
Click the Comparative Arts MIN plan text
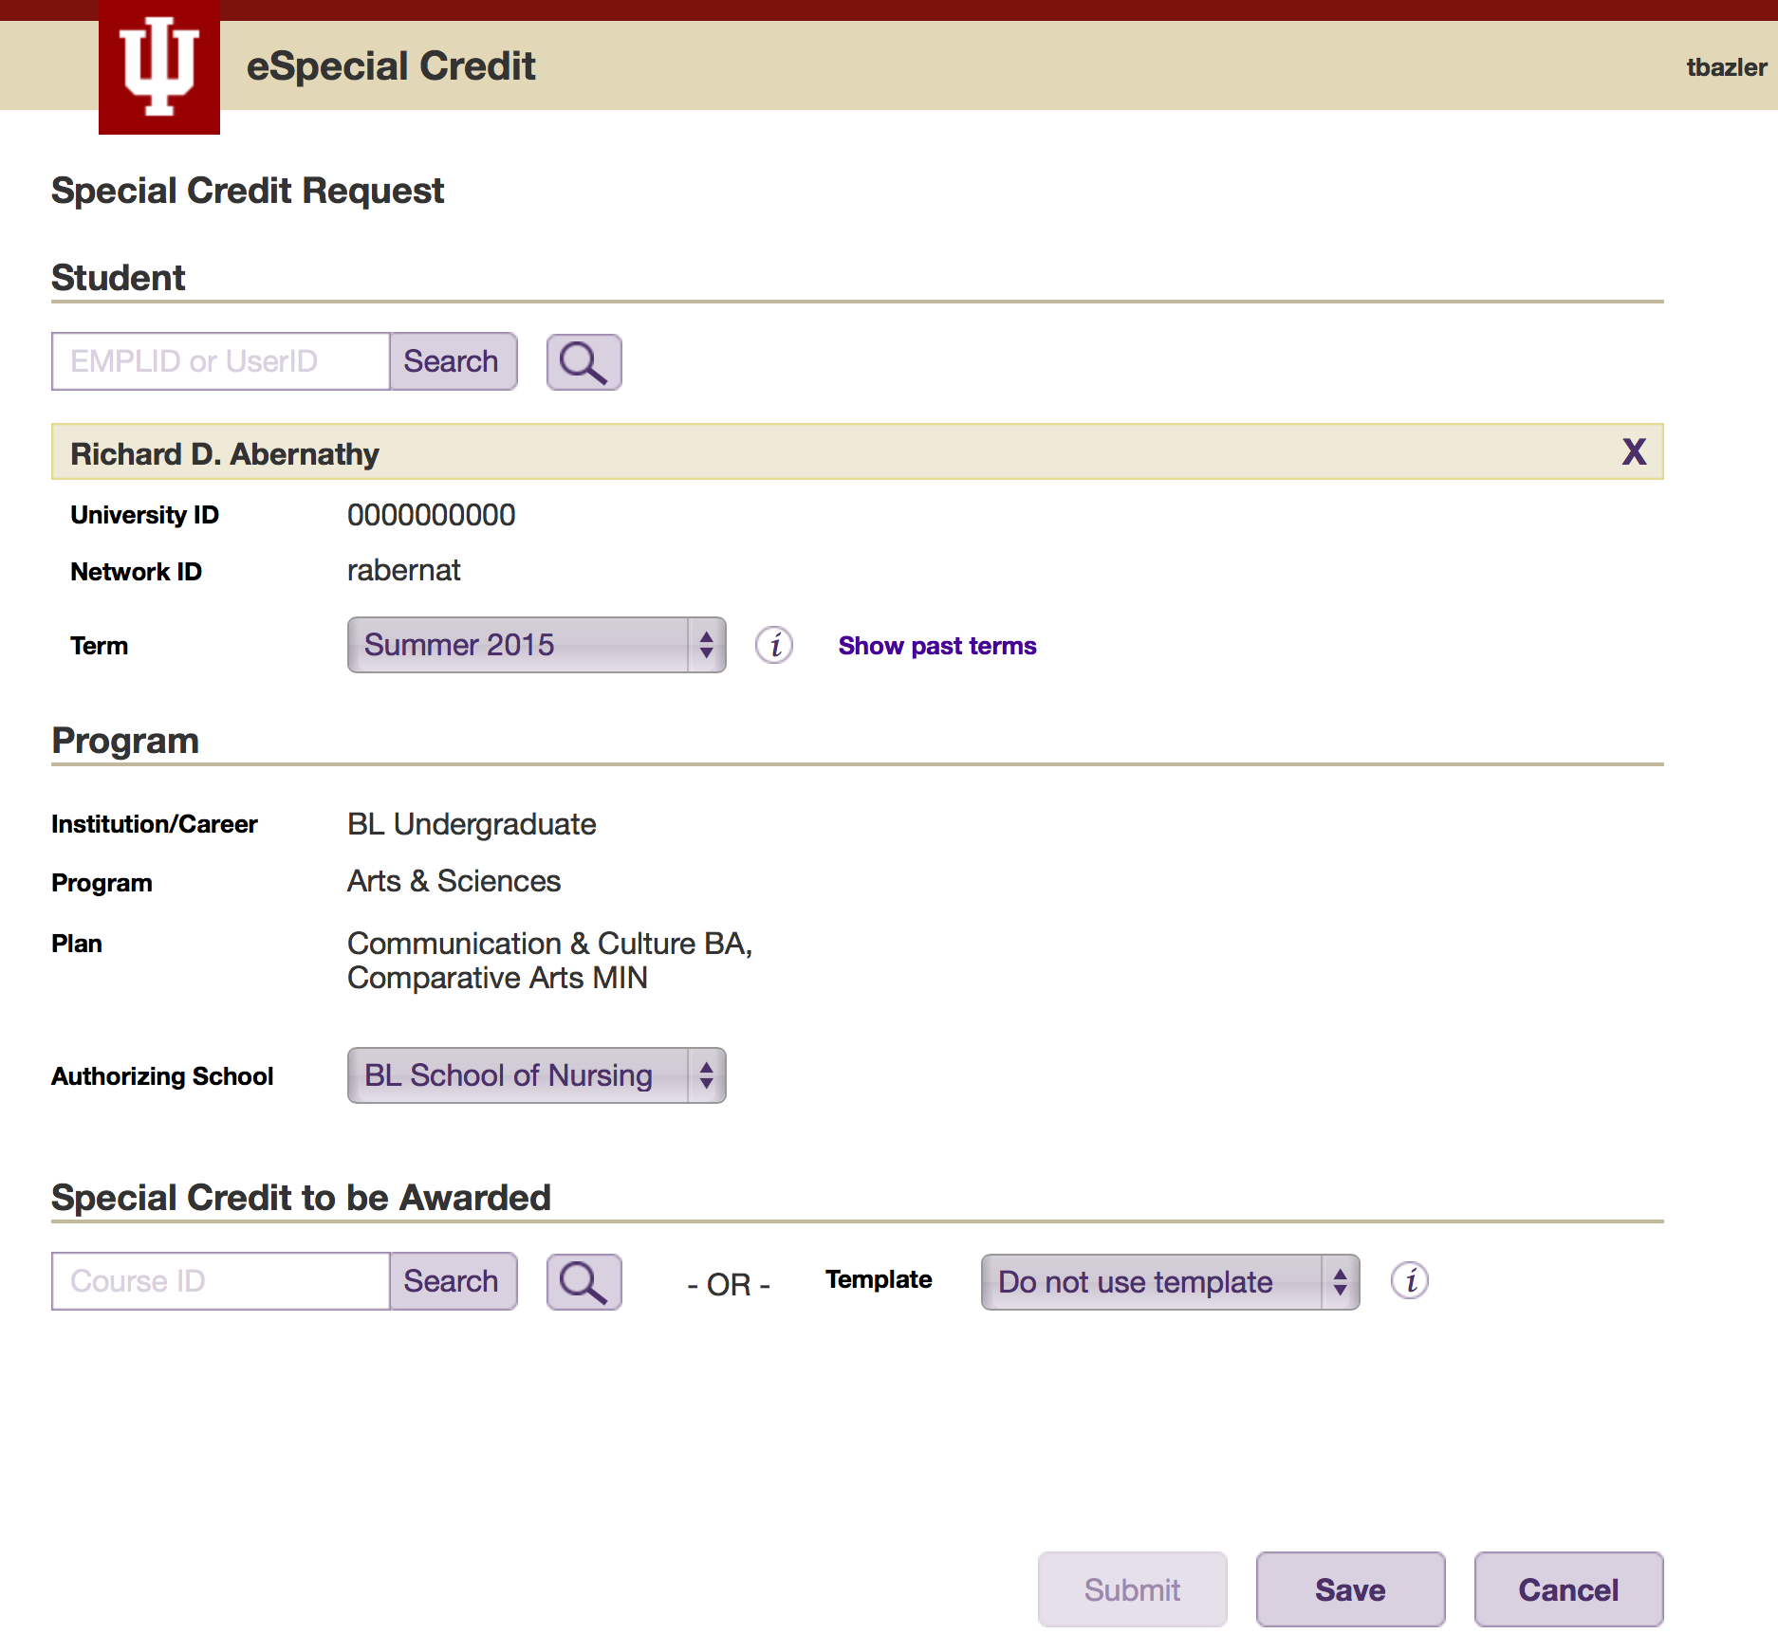497,978
